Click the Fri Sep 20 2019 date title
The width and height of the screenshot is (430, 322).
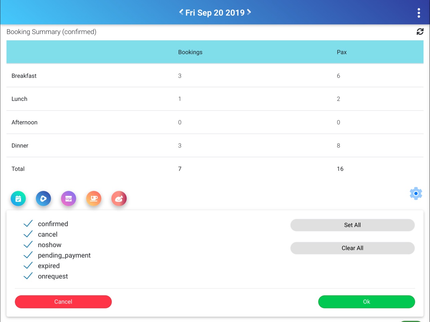coord(215,13)
